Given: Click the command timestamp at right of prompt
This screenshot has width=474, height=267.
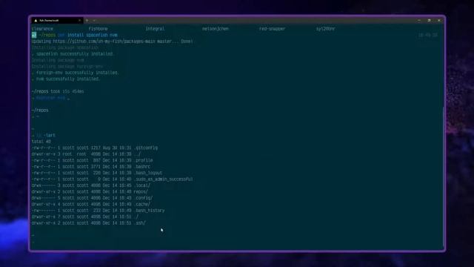Looking at the screenshot, I should pyautogui.click(x=428, y=35).
